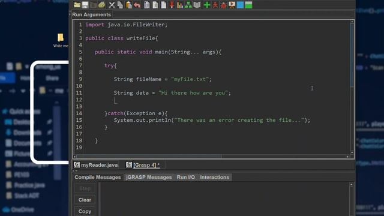
Task: Click the Copy button in messages
Action: [x=85, y=211]
